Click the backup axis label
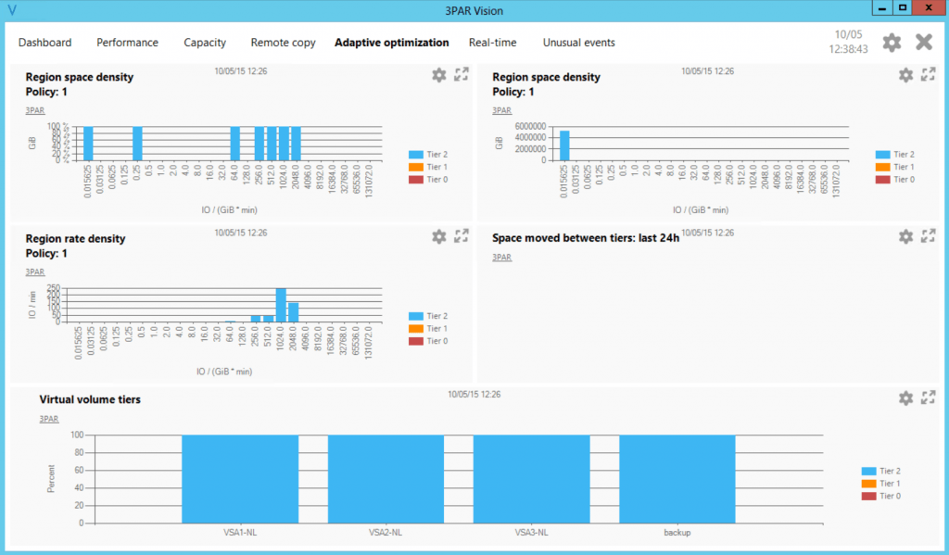 pos(677,533)
